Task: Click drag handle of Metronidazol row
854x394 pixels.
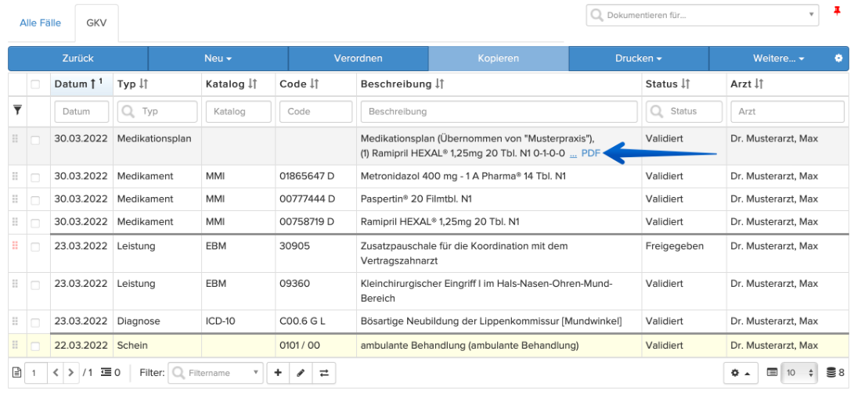Action: (x=15, y=176)
